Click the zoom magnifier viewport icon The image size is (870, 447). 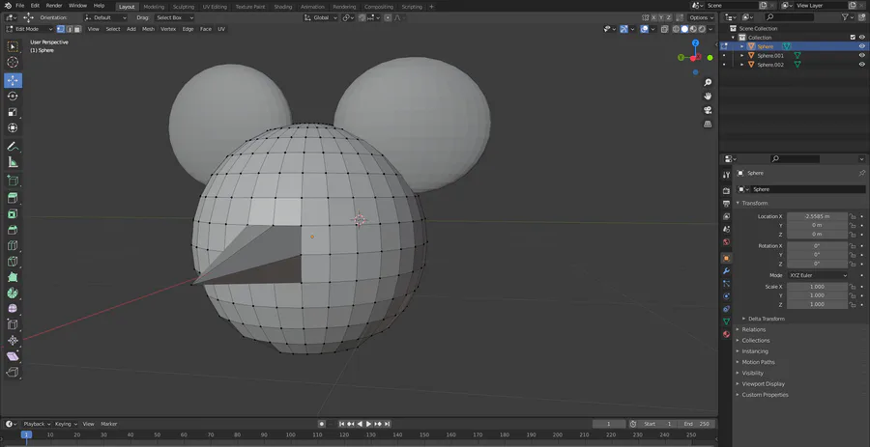coord(708,82)
